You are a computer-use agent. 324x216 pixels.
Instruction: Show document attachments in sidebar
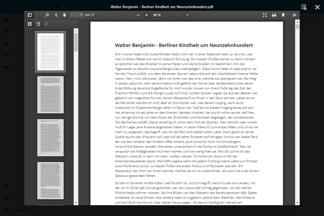pos(46,24)
